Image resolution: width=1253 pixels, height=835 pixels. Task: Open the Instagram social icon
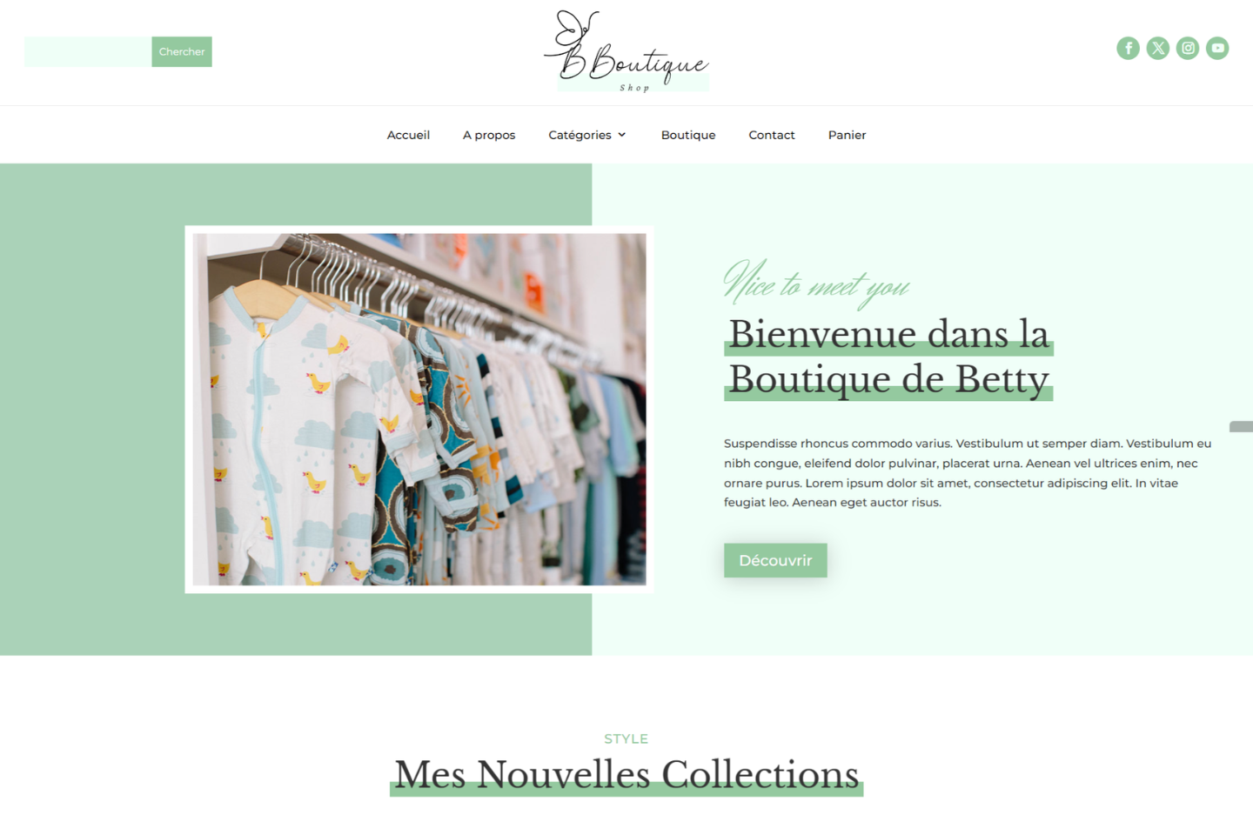pyautogui.click(x=1188, y=48)
